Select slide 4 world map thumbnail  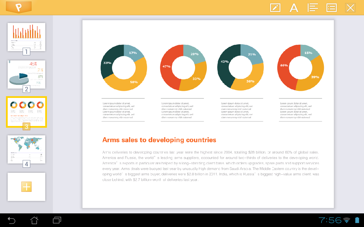[26, 149]
